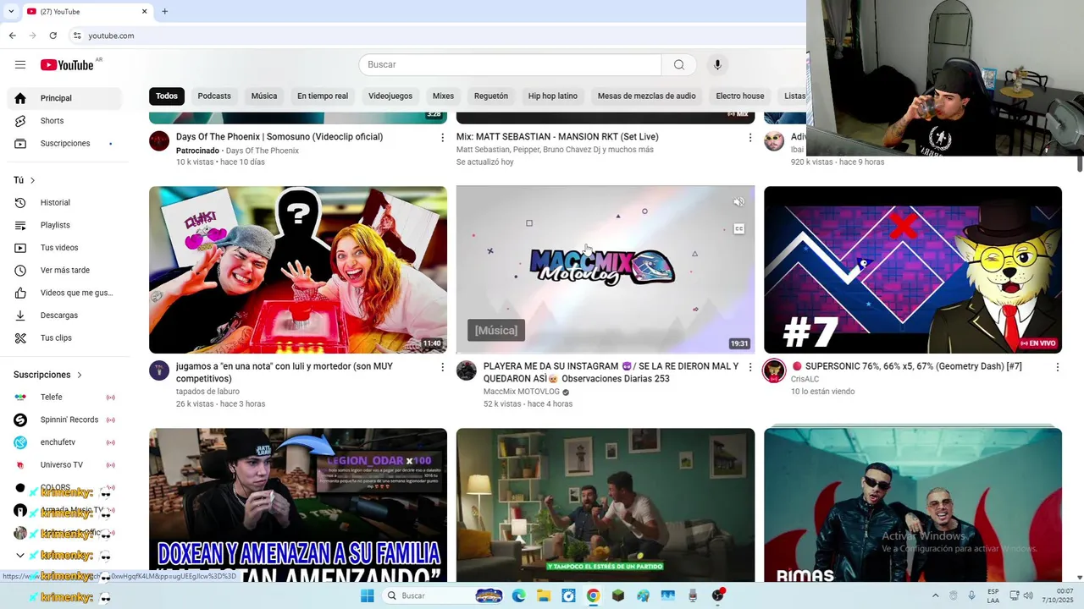Go back in browser history
Screen dimensions: 1084x609
pyautogui.click(x=12, y=36)
